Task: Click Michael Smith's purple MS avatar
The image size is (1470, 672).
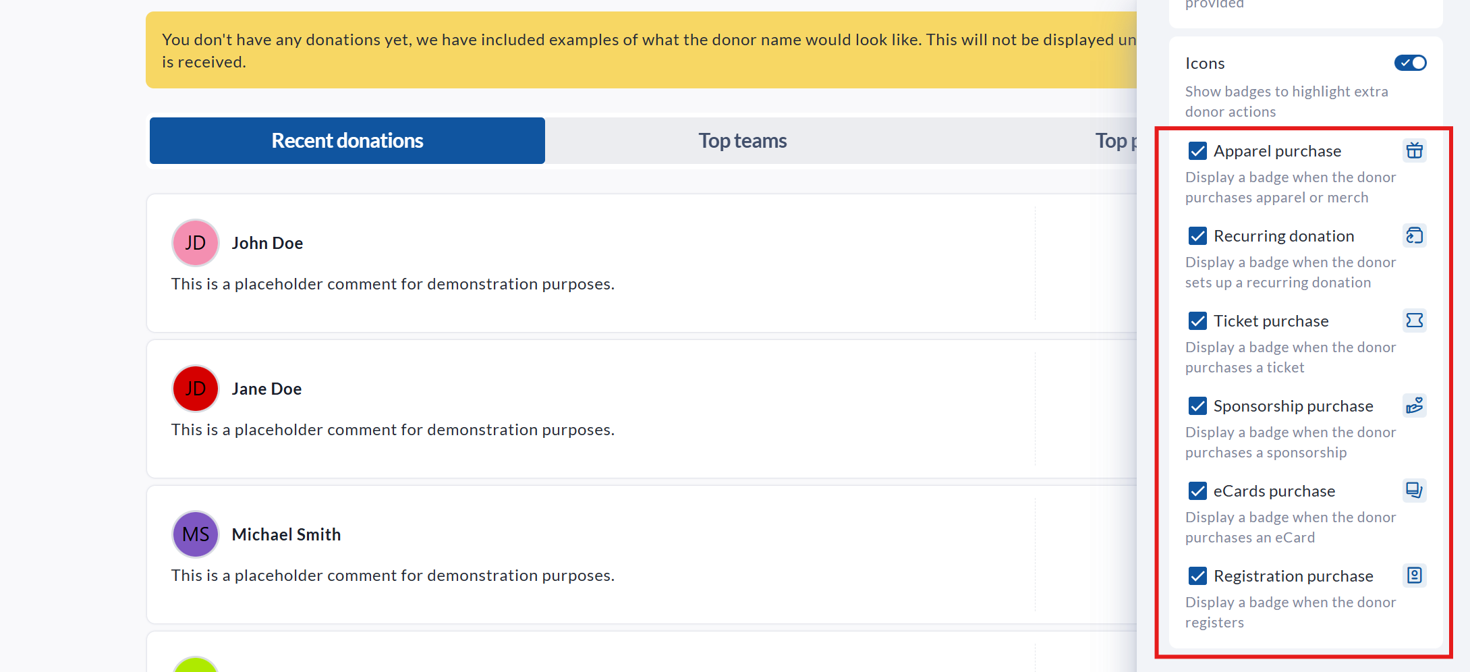Action: click(196, 534)
